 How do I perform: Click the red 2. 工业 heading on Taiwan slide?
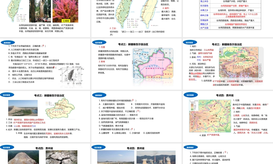tap(113, 28)
